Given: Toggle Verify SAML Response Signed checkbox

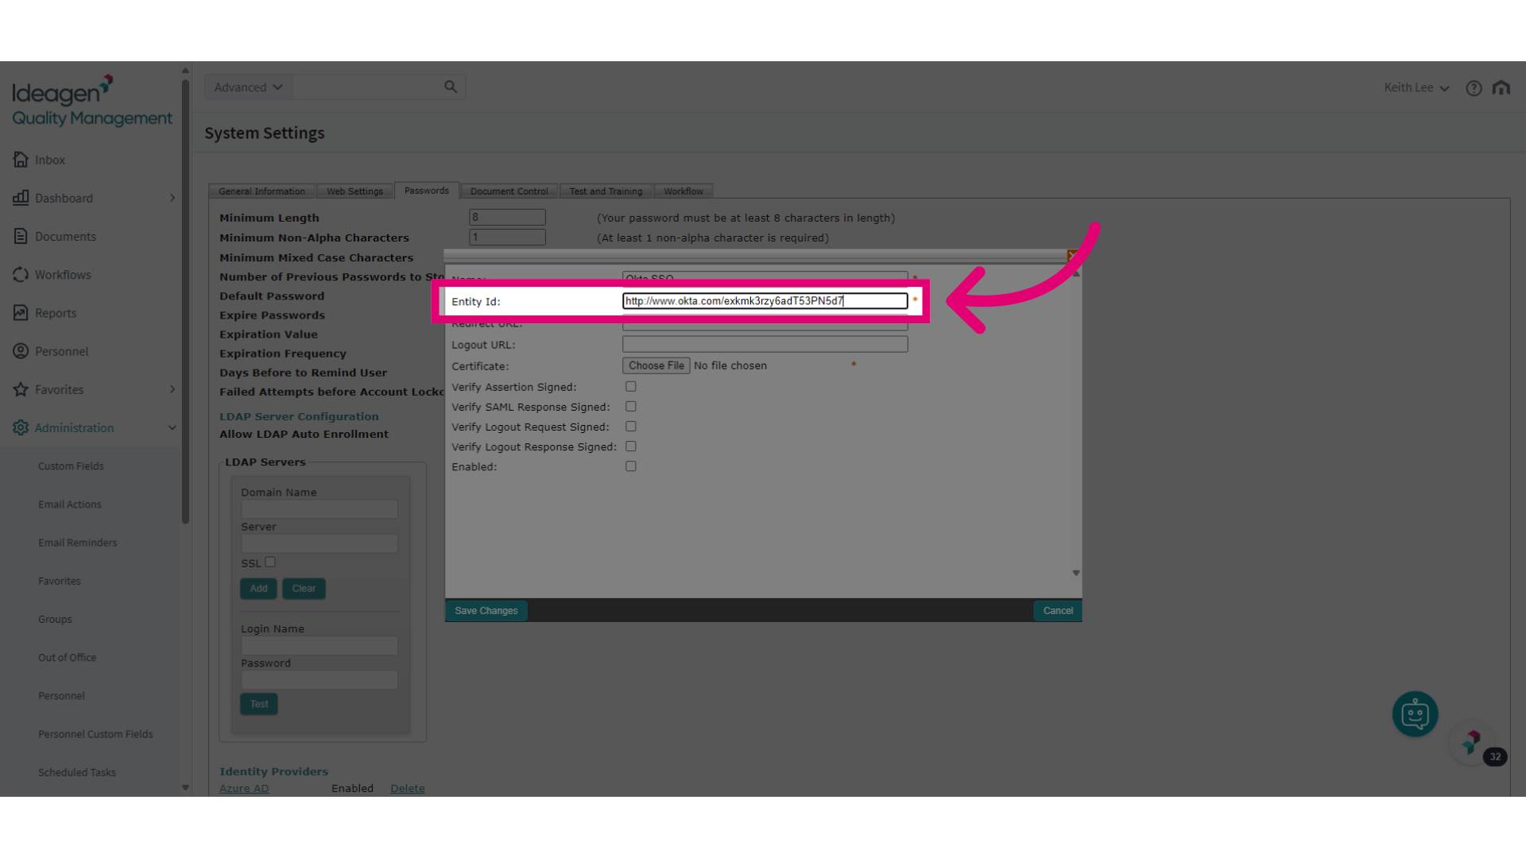Looking at the screenshot, I should coord(631,407).
